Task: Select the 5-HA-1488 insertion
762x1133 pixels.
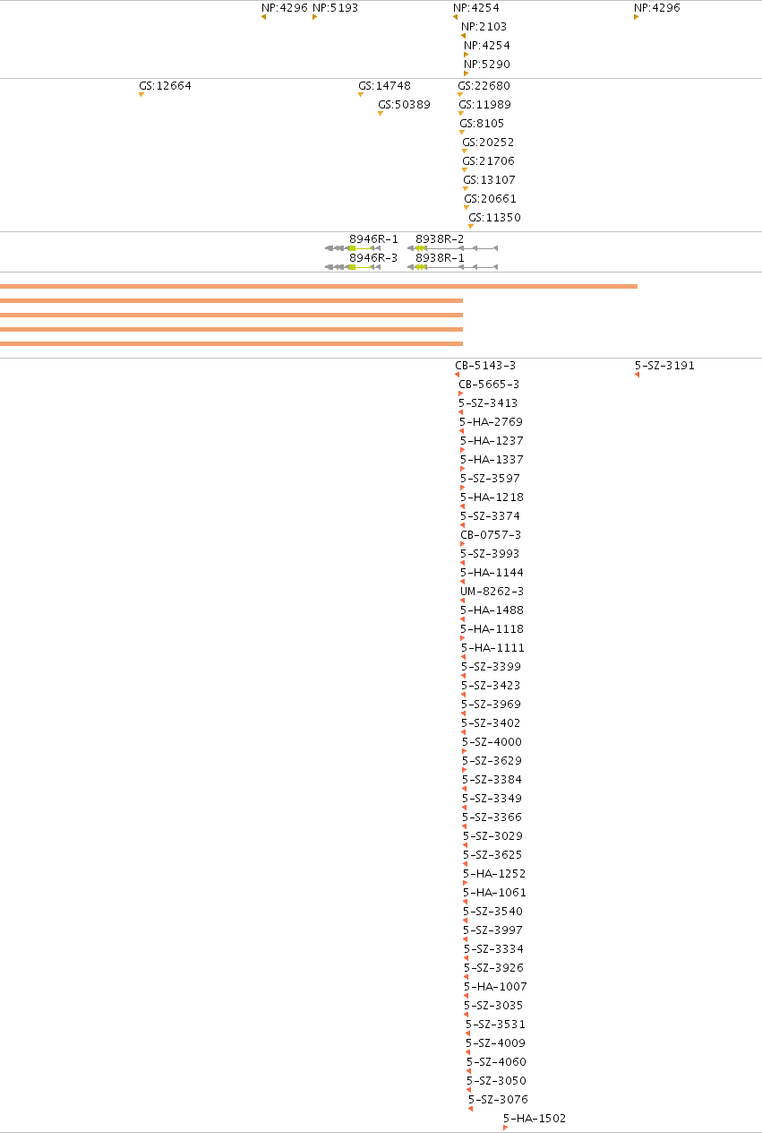Action: (x=492, y=611)
